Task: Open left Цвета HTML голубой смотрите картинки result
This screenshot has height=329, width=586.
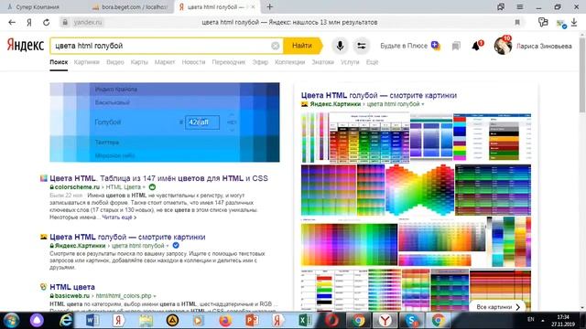Action: pyautogui.click(x=127, y=237)
